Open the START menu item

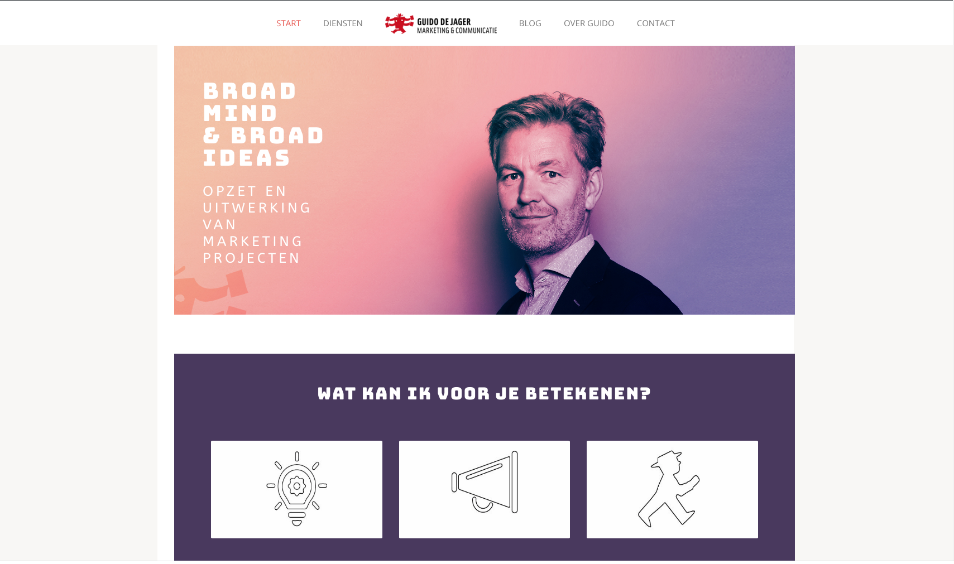(x=289, y=23)
